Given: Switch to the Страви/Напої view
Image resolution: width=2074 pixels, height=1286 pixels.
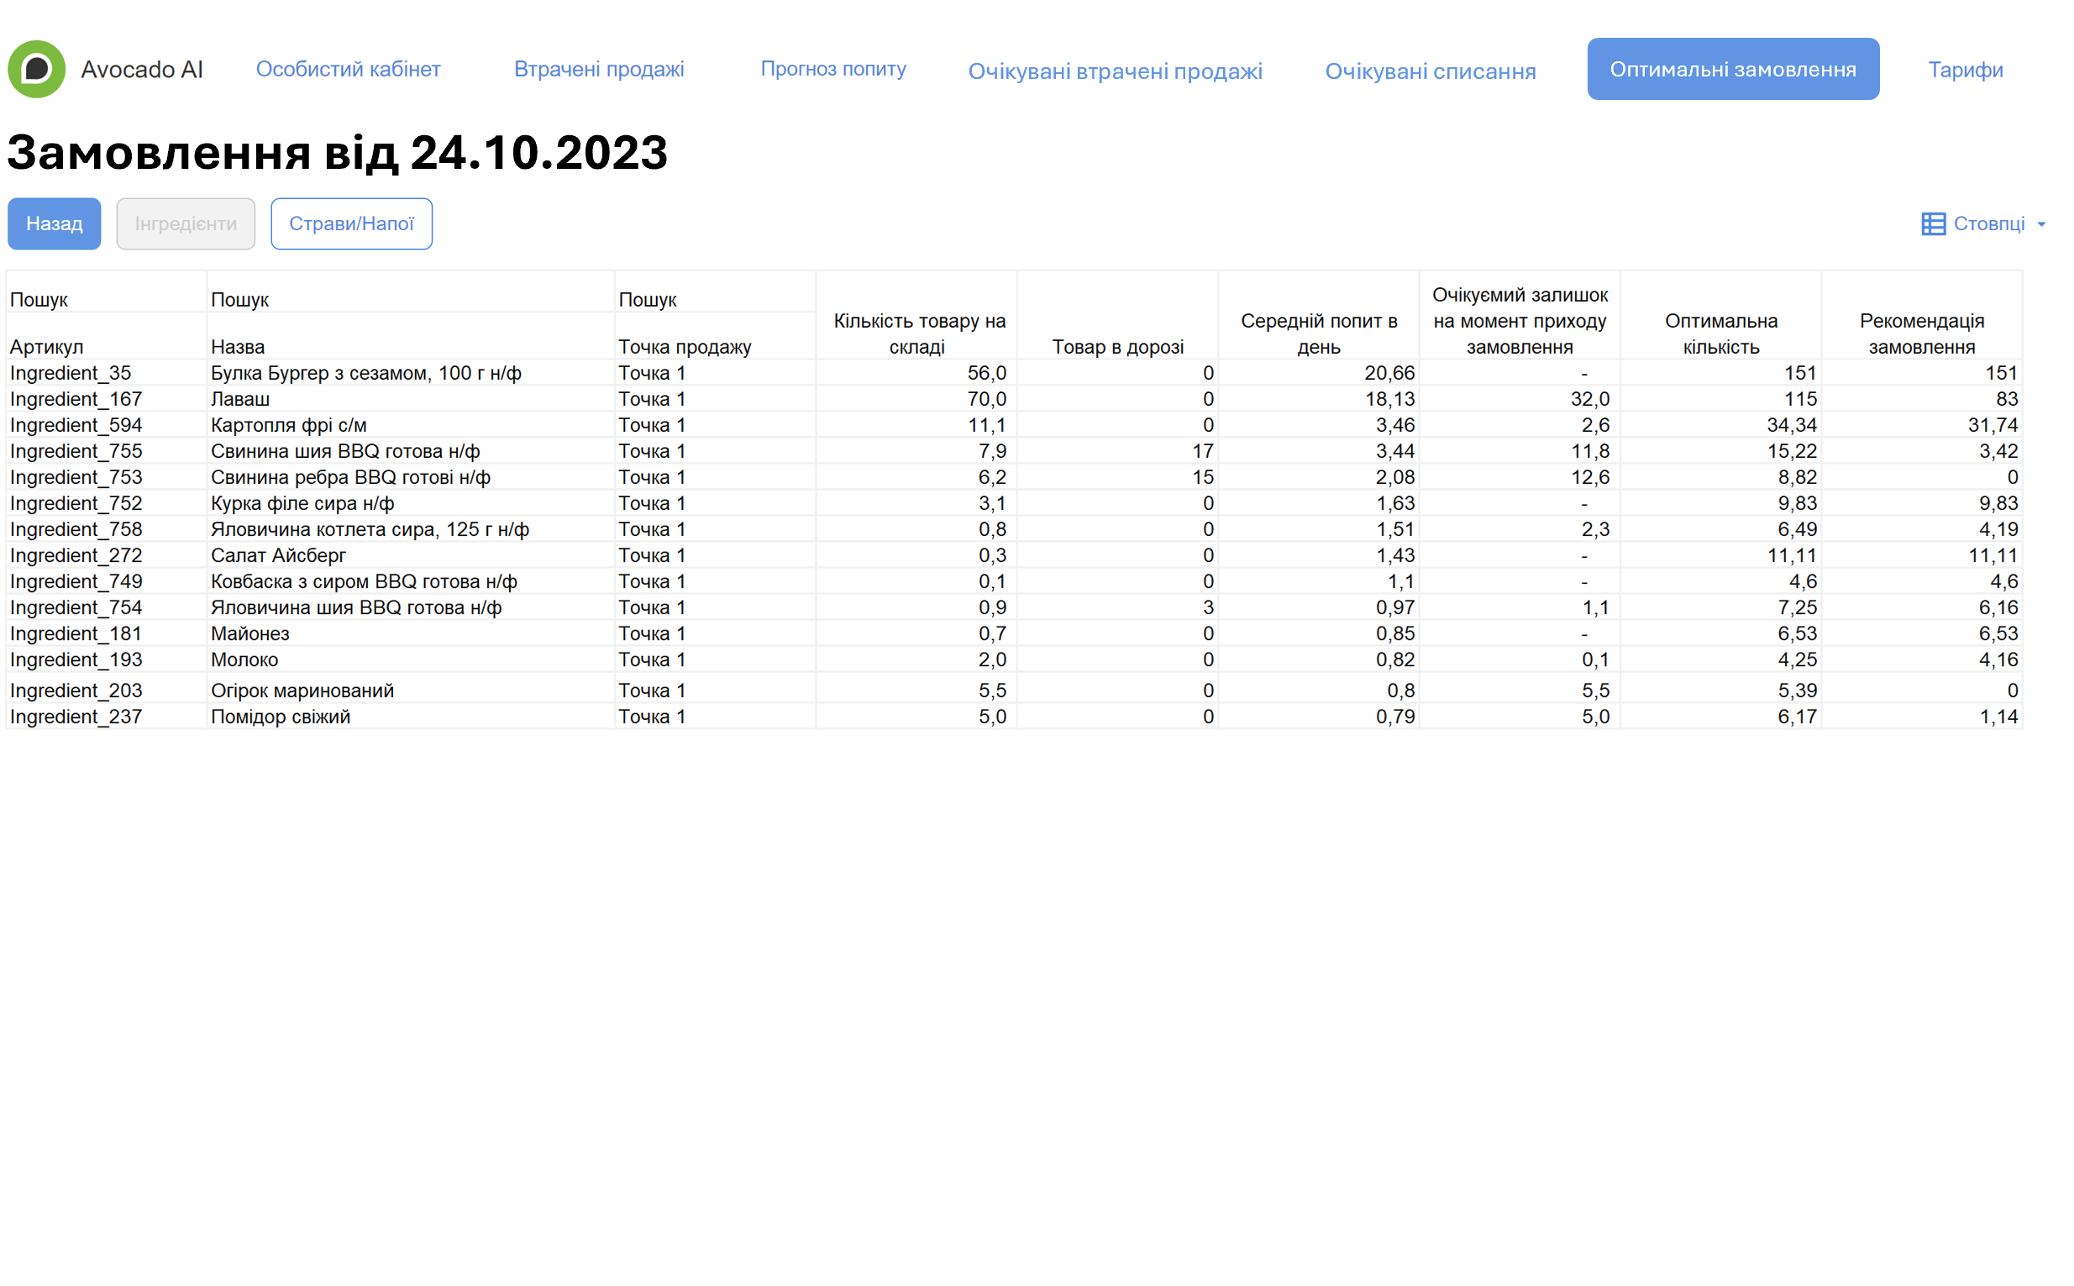Looking at the screenshot, I should pos(351,223).
